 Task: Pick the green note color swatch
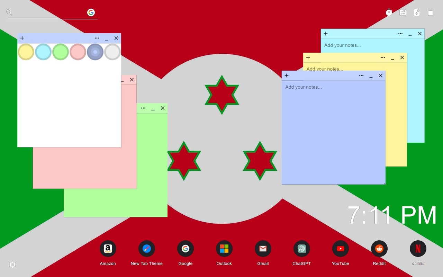(x=61, y=52)
